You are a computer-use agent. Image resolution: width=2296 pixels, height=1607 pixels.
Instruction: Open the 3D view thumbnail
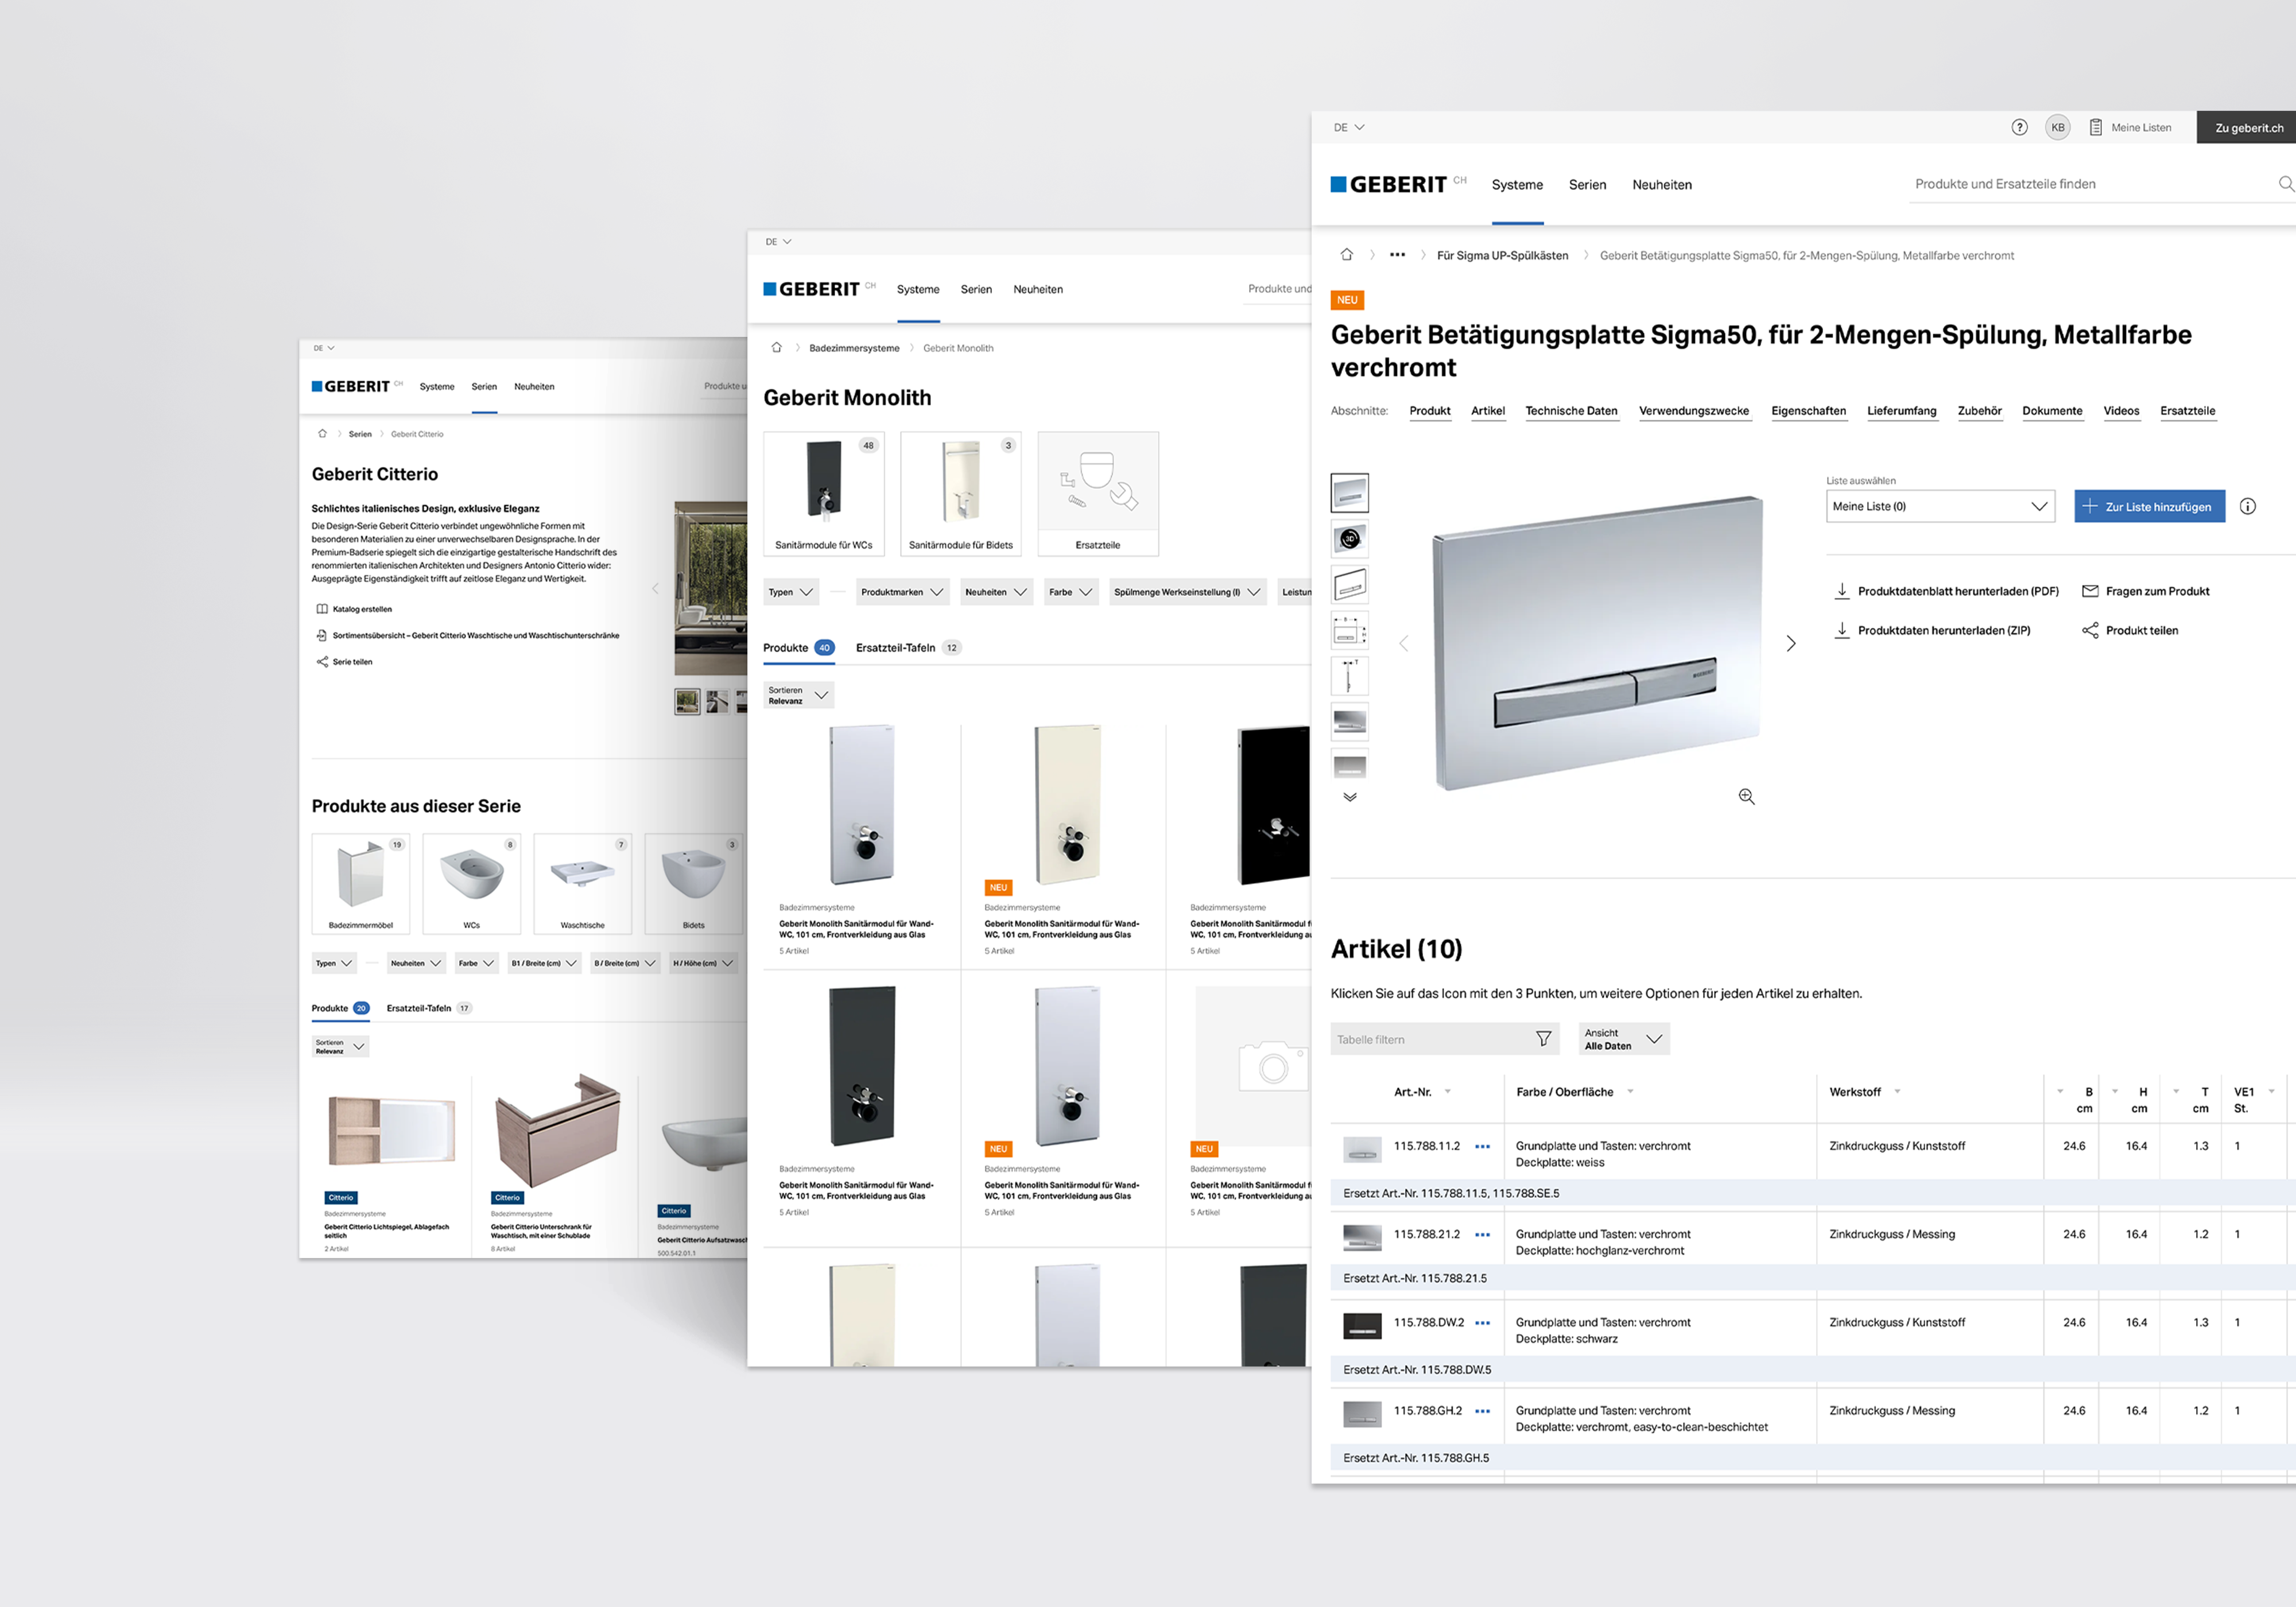tap(1349, 538)
